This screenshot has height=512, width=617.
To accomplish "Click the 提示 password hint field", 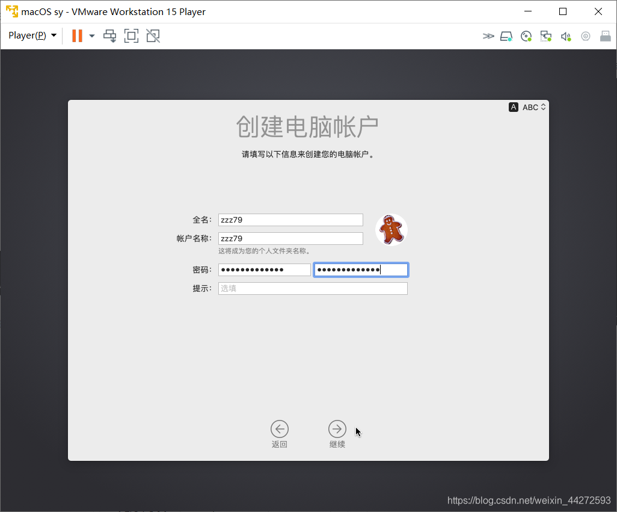I will (313, 289).
